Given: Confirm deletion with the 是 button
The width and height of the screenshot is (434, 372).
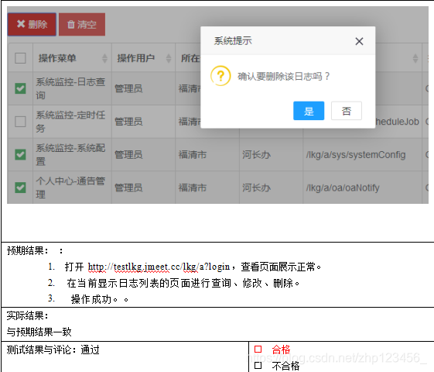Looking at the screenshot, I should (x=309, y=111).
